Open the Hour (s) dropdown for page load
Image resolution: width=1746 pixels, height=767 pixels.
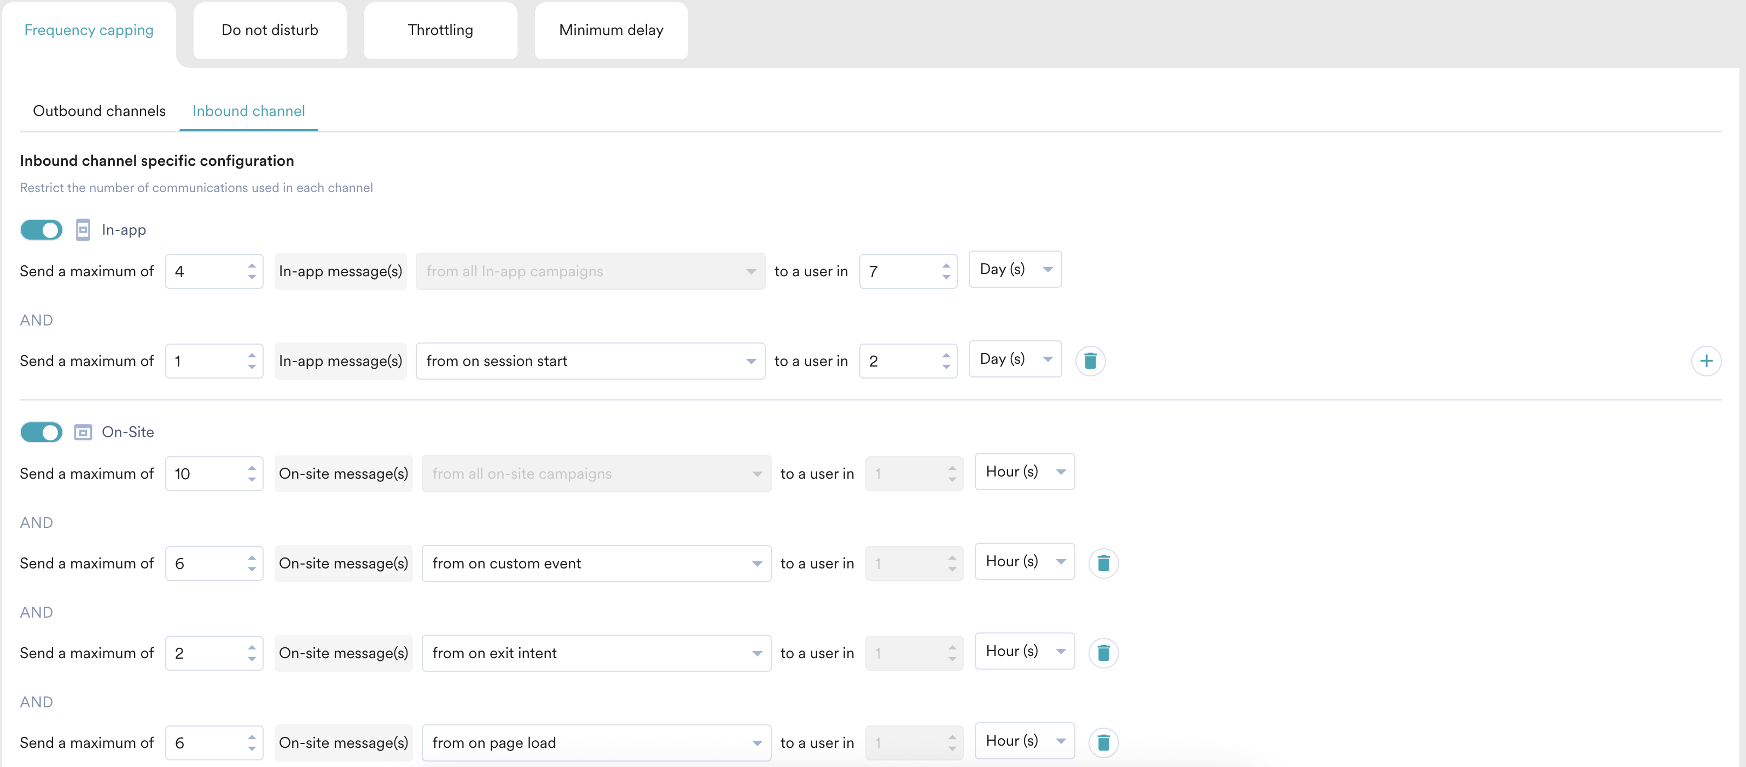tap(1024, 741)
